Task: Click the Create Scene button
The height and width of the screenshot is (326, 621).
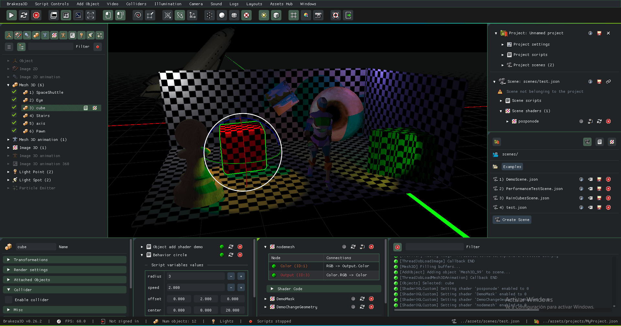Action: [x=512, y=220]
